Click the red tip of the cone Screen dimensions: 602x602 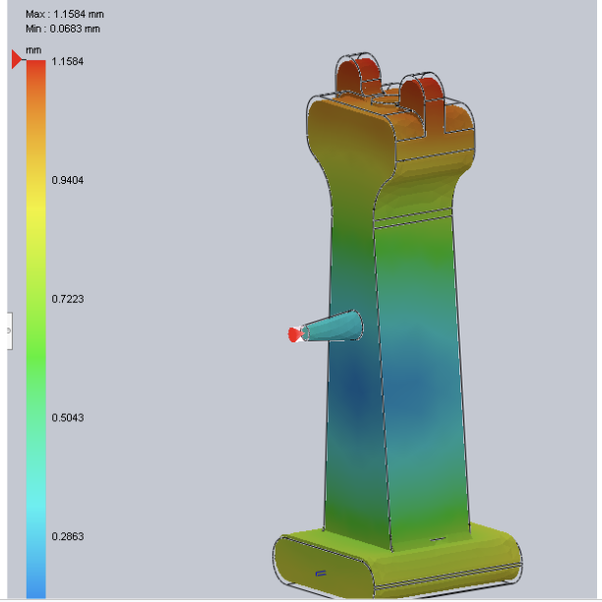[293, 334]
